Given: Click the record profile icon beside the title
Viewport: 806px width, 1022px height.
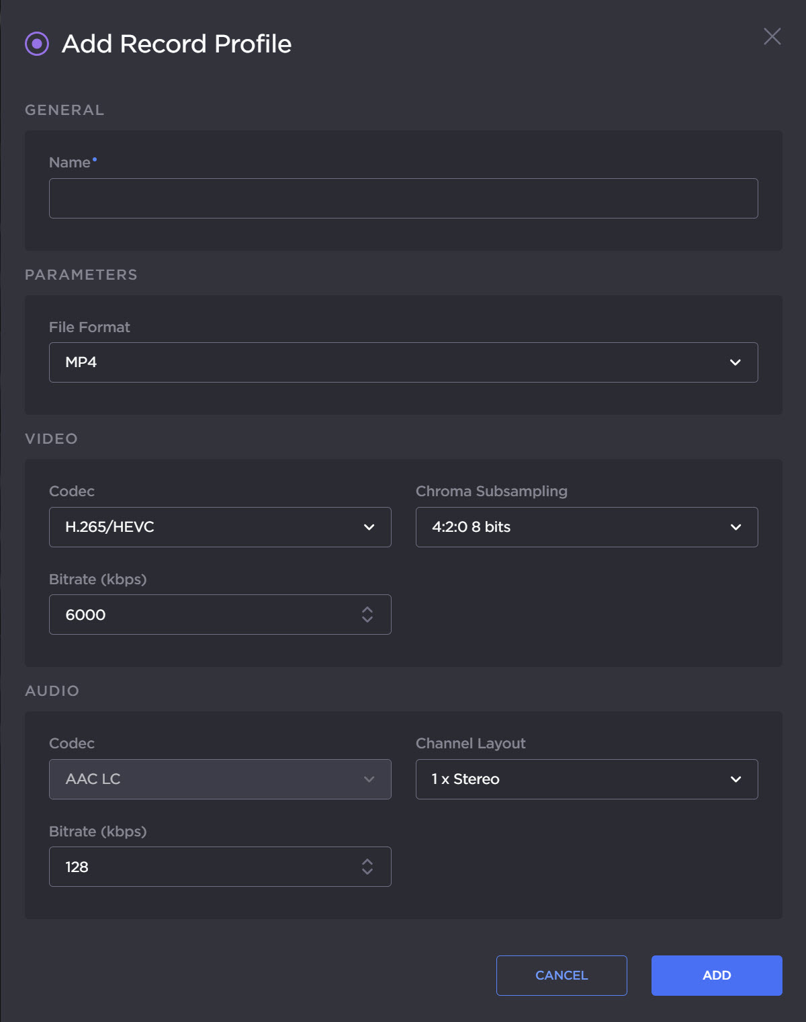Looking at the screenshot, I should (x=36, y=44).
